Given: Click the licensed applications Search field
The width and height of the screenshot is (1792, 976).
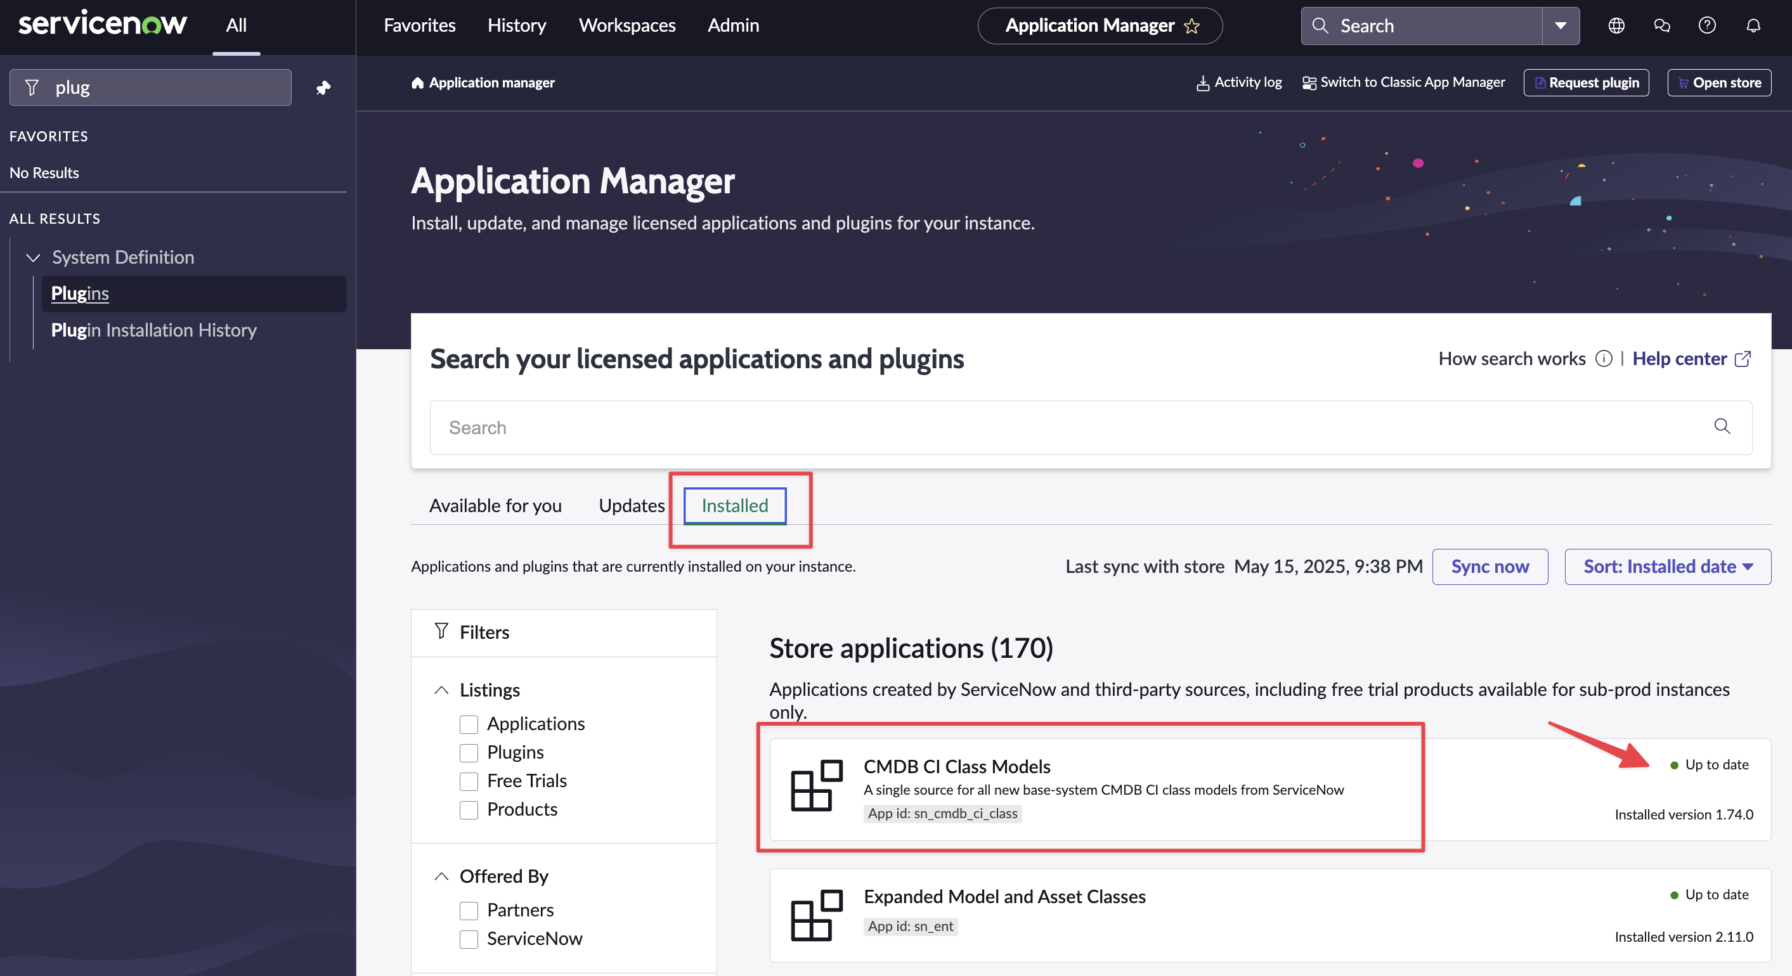Looking at the screenshot, I should 1090,428.
